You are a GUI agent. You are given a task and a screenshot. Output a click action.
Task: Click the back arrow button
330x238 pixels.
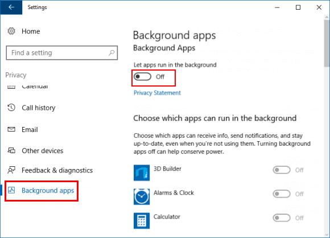pyautogui.click(x=11, y=7)
